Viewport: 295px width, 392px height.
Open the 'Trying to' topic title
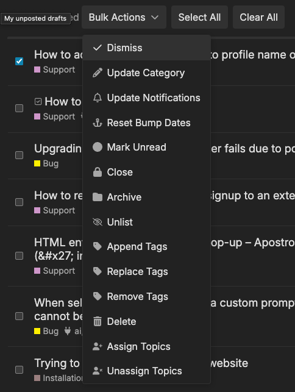(x=57, y=363)
